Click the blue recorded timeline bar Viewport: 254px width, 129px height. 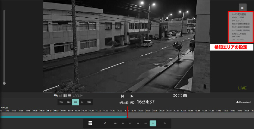pyautogui.click(x=64, y=117)
